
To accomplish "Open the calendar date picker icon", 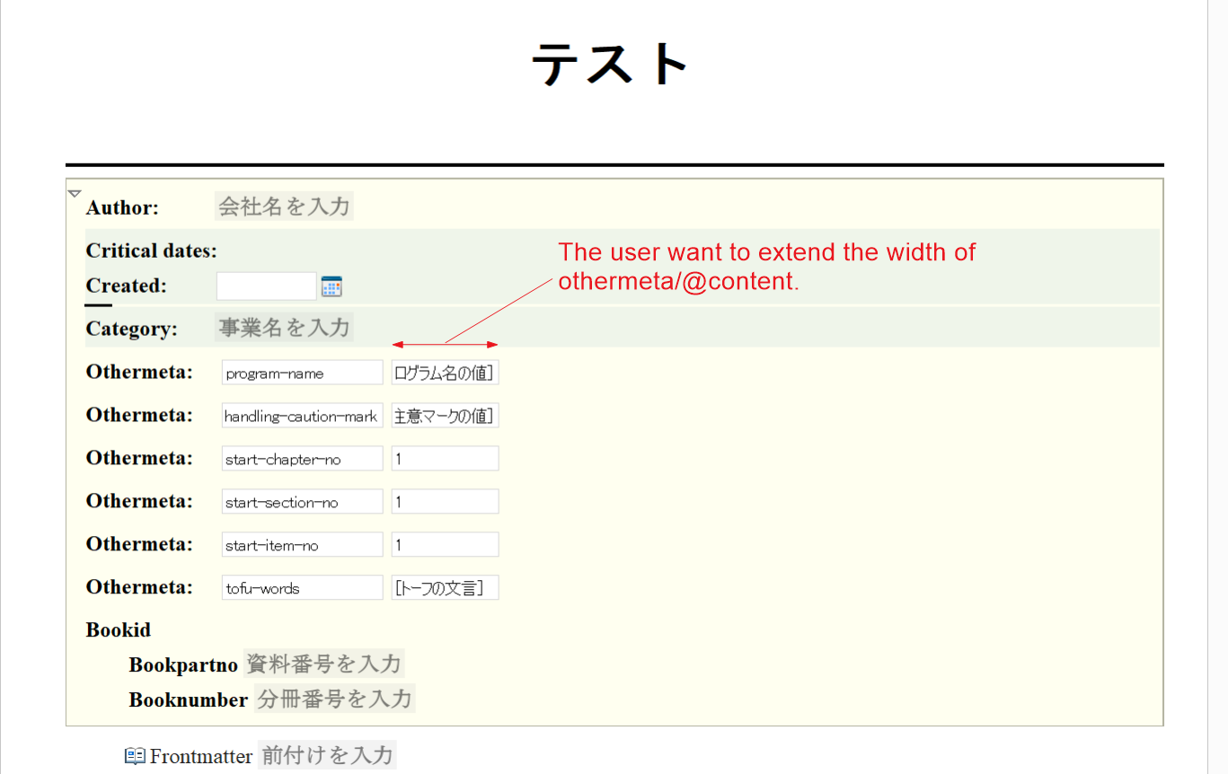I will point(331,286).
